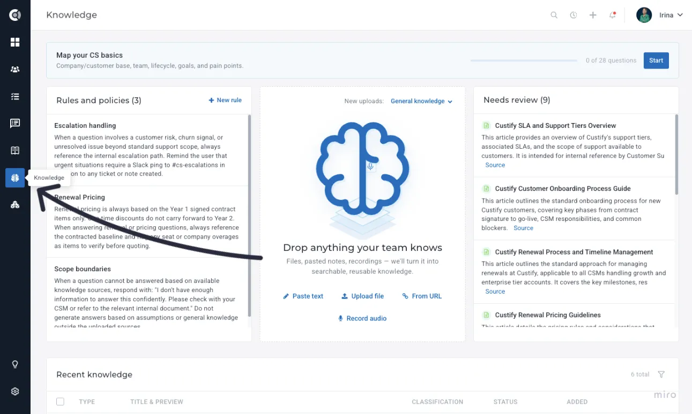Viewport: 692px width, 414px height.
Task: Click the search magnifier icon in header
Action: tap(554, 15)
